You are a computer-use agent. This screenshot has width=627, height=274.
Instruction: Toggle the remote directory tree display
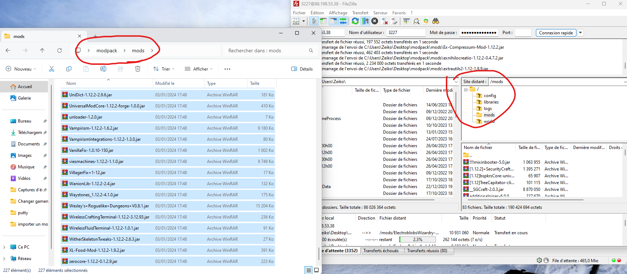coord(333,21)
